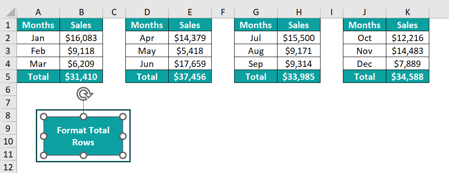Select the shape's bottom-right resize handle

pyautogui.click(x=123, y=156)
